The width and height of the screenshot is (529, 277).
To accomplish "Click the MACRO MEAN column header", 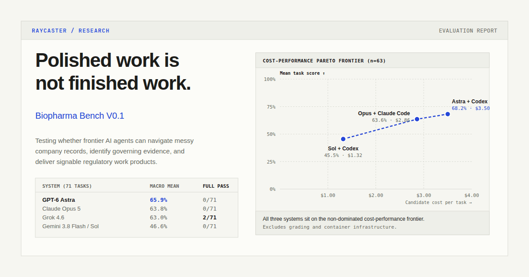I will coord(164,186).
